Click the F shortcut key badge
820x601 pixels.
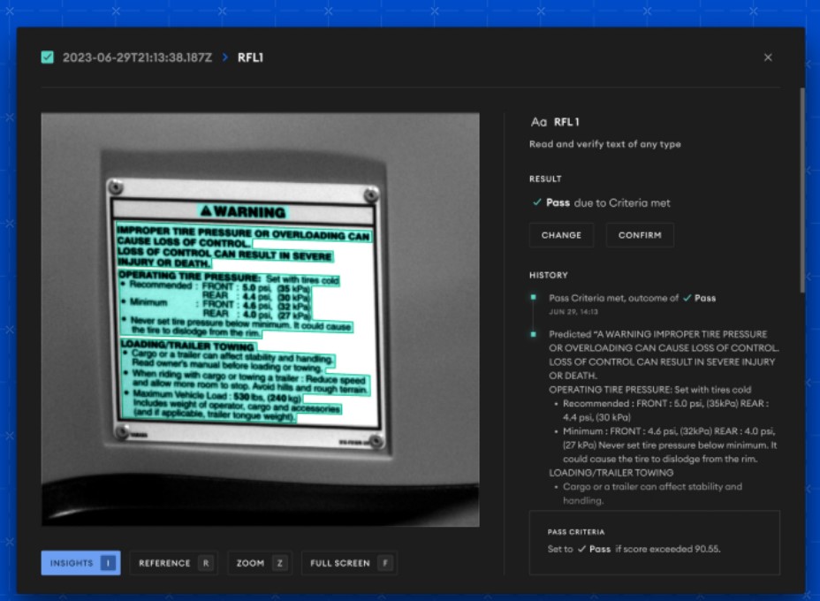point(385,563)
